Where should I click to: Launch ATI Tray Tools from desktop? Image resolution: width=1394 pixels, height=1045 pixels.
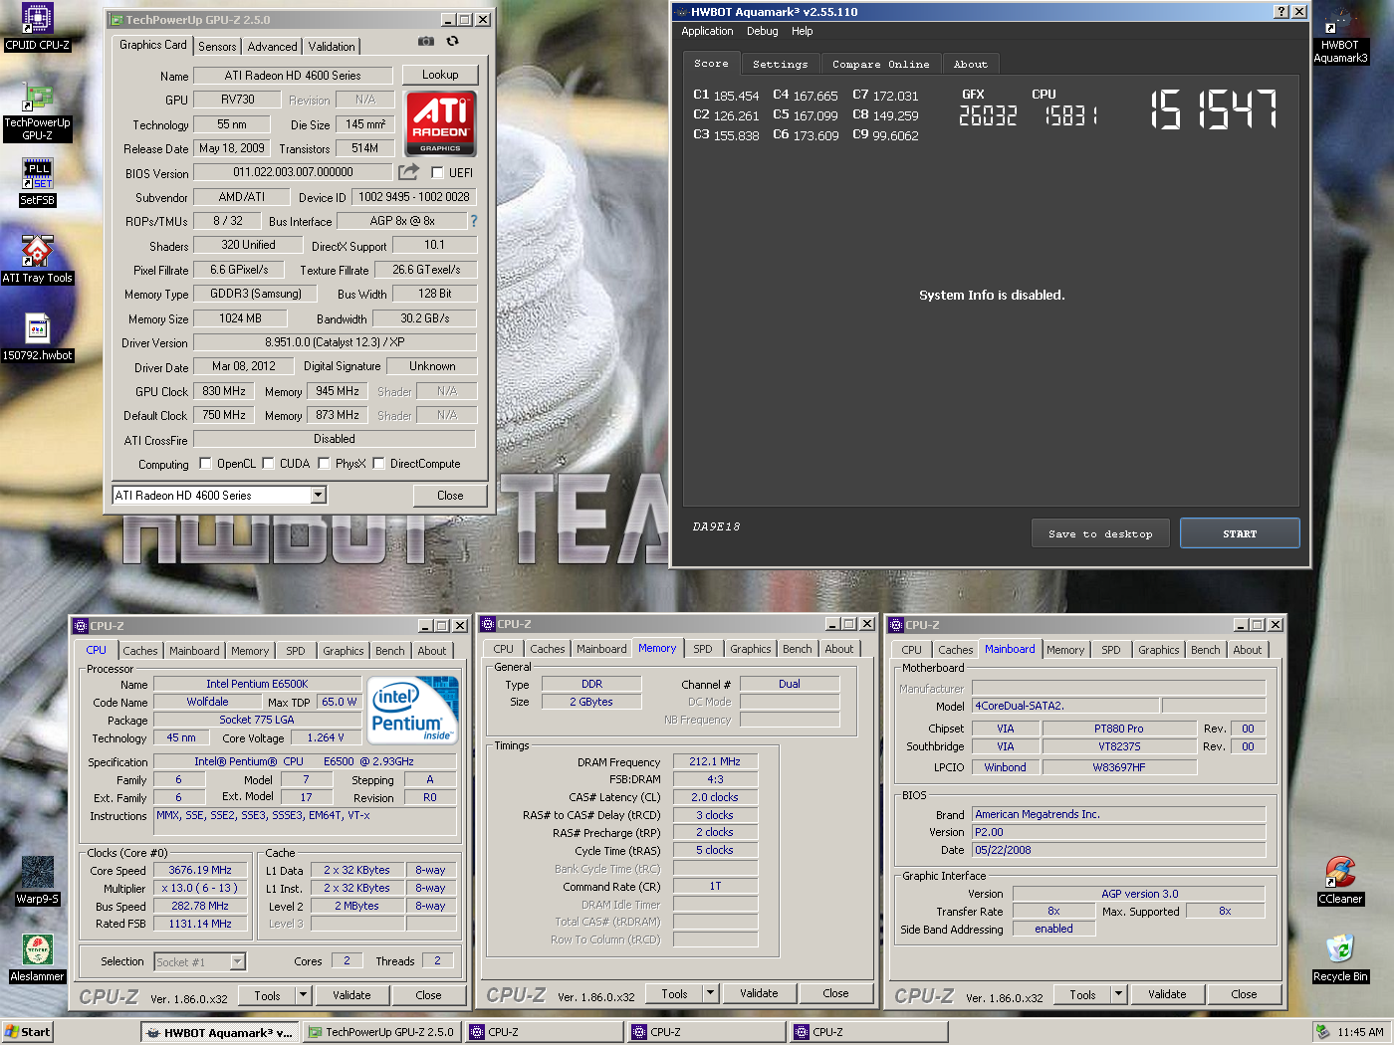37,259
